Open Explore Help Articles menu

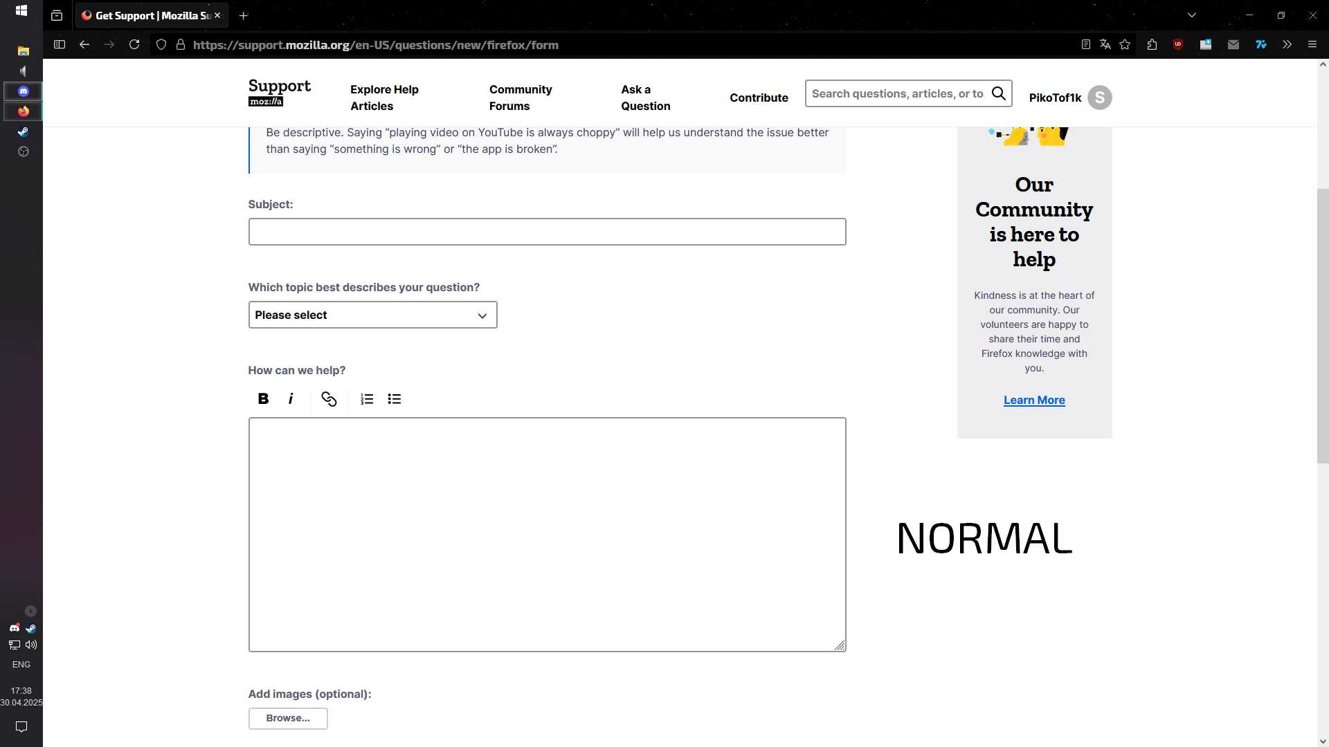[x=384, y=98]
